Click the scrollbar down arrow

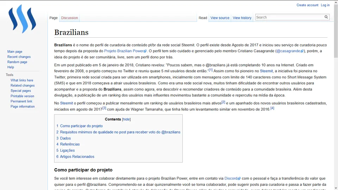[x=336, y=188]
